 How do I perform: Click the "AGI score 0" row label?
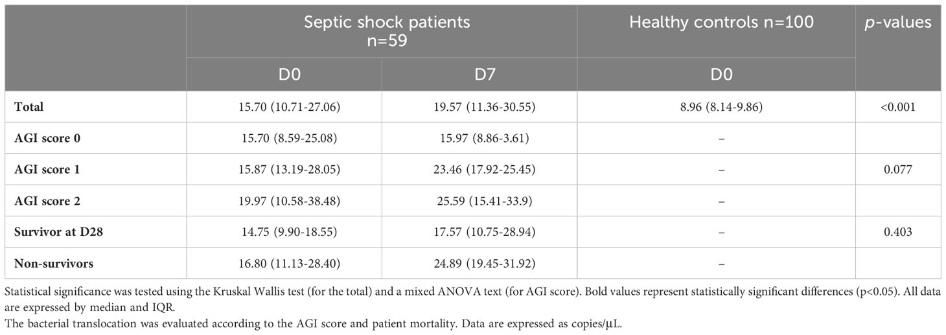click(43, 139)
